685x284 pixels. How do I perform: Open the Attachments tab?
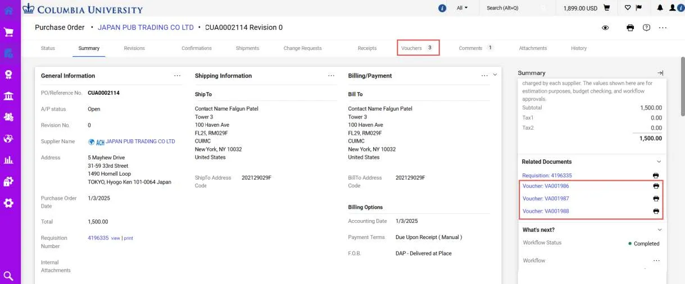tap(533, 48)
